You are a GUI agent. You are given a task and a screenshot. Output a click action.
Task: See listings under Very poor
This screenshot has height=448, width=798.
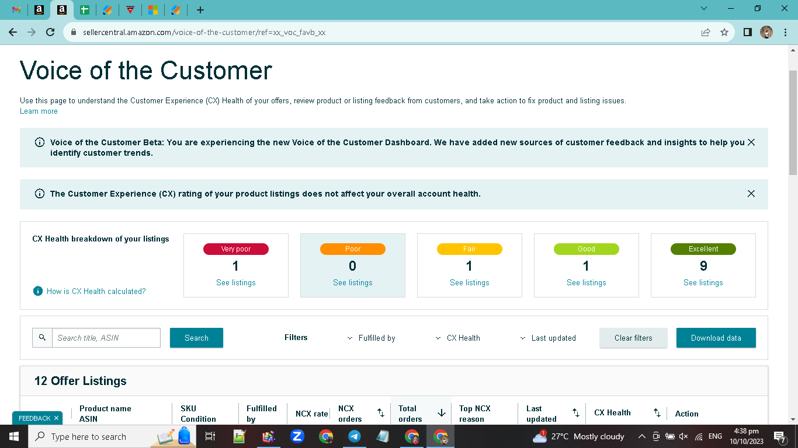click(236, 282)
